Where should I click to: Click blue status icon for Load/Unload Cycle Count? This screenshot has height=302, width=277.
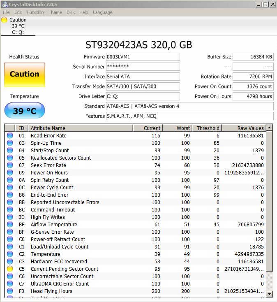10,247
